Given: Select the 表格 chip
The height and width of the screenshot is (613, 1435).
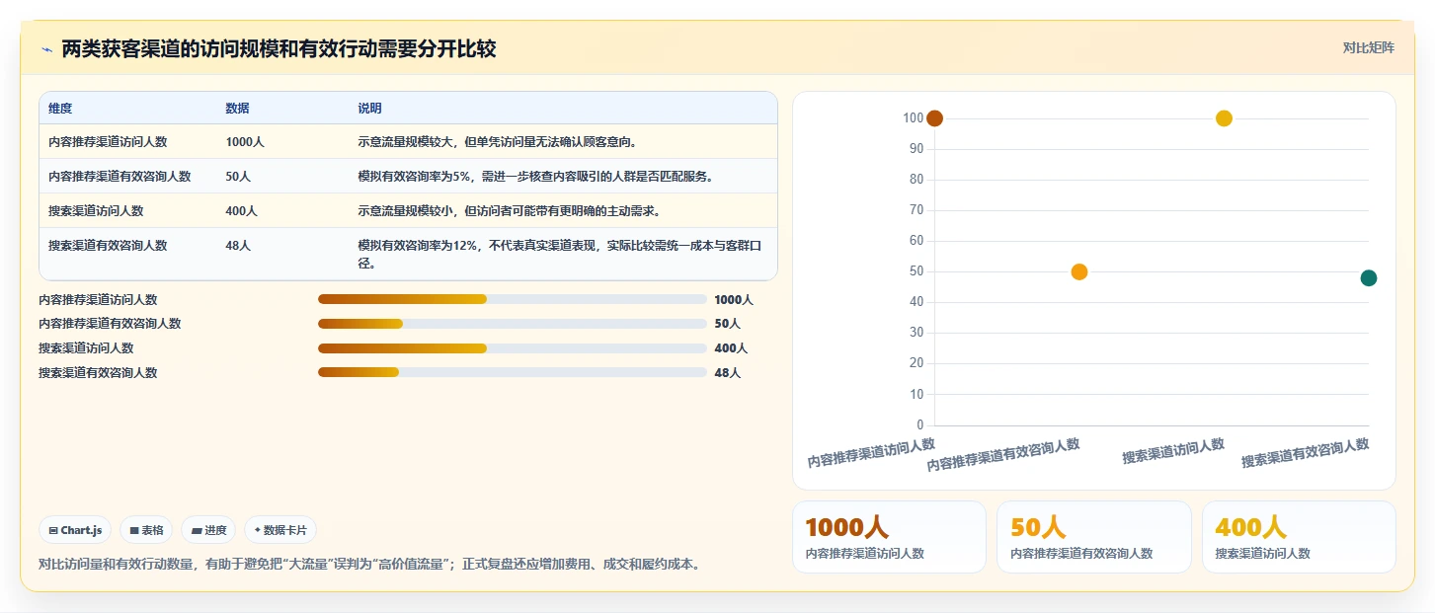Looking at the screenshot, I should click(146, 530).
